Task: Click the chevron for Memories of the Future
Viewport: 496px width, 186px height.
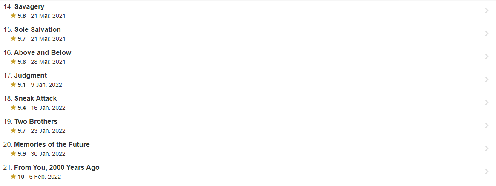Action: click(x=487, y=149)
